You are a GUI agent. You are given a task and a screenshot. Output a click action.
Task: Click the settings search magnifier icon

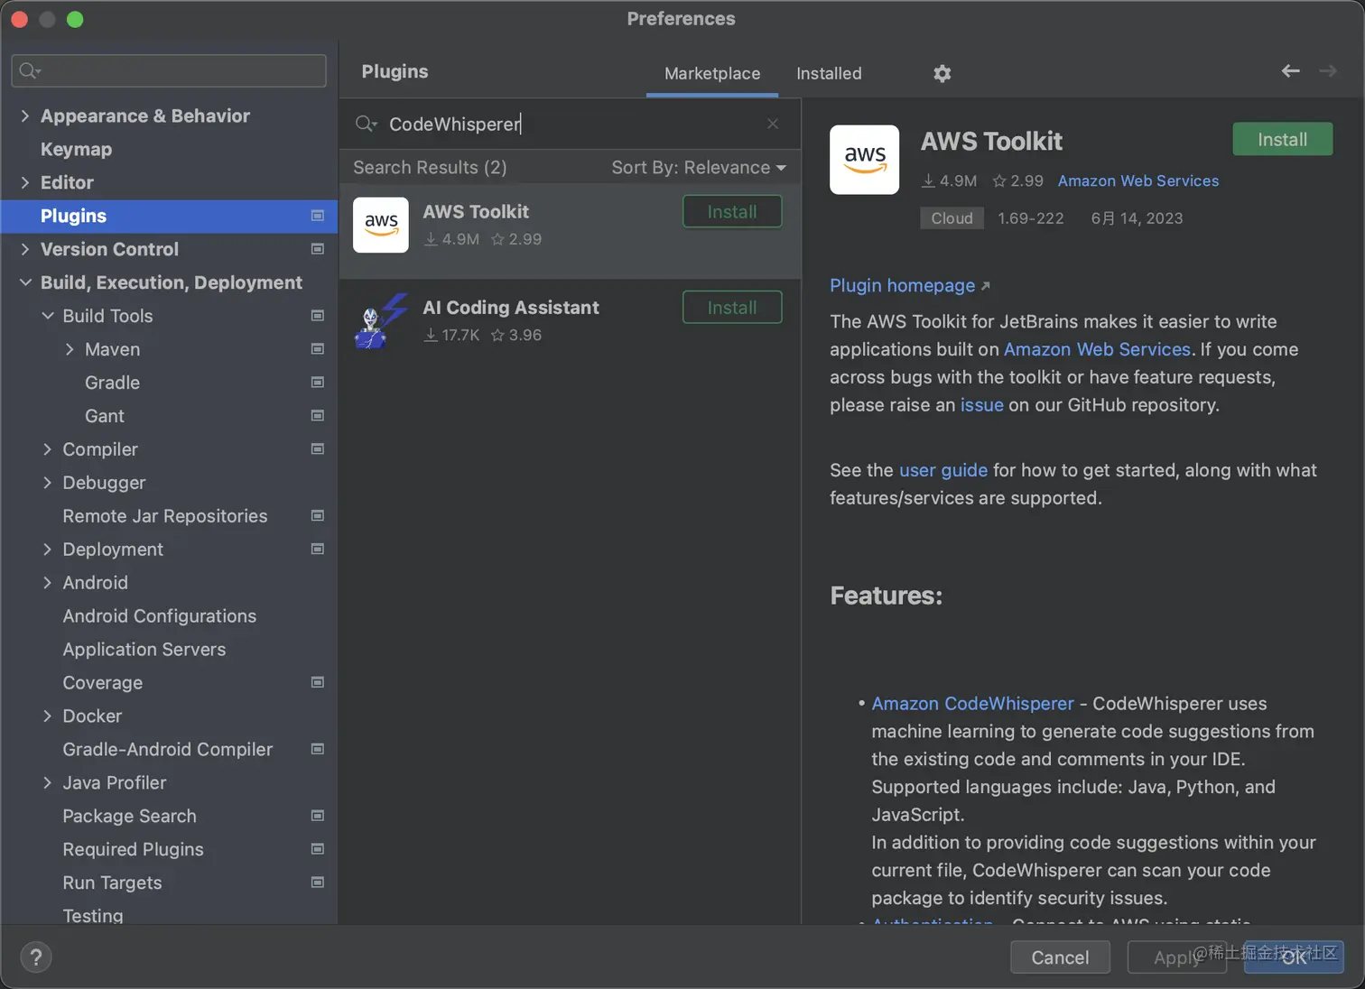pos(30,70)
